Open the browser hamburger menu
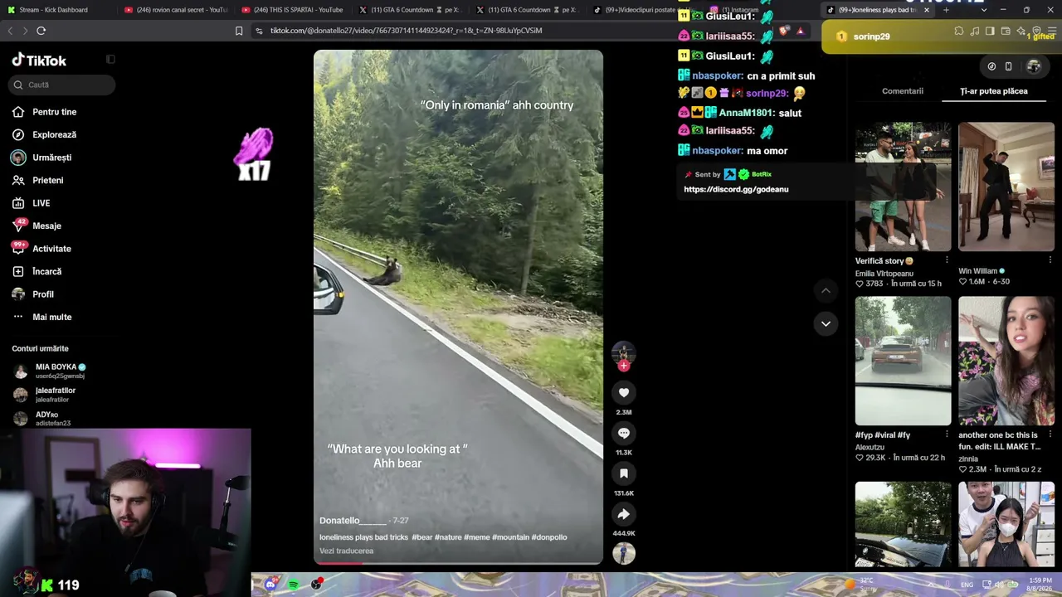 pos(1051,31)
